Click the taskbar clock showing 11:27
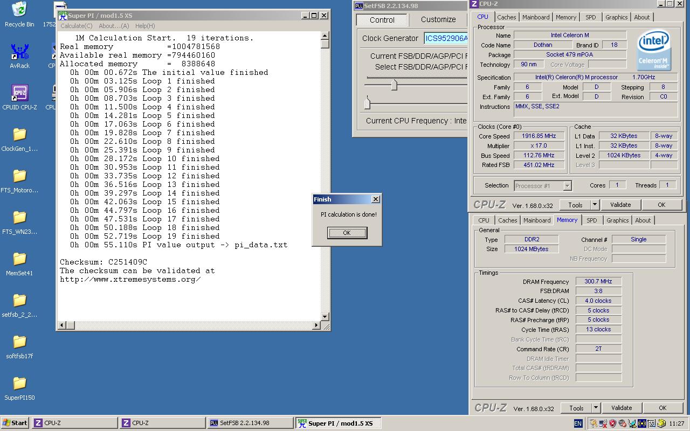The height and width of the screenshot is (431, 690). [677, 423]
